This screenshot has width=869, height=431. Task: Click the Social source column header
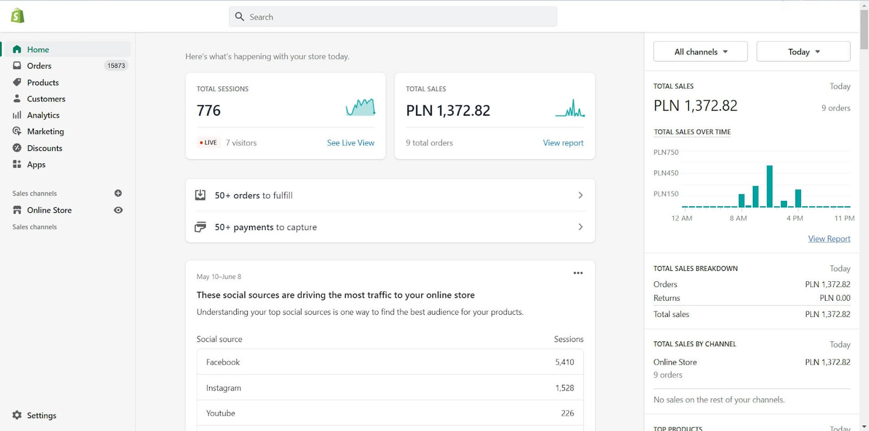(220, 339)
